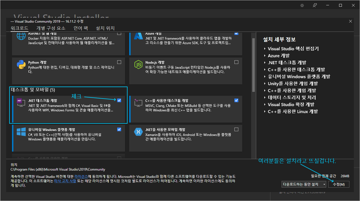
Task: Toggle 유니버설 Windows 플랫폼 개발 checkbox
Action: click(x=119, y=129)
